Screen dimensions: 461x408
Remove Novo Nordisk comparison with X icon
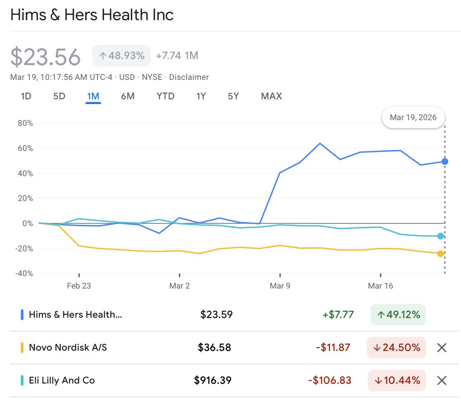(x=442, y=348)
